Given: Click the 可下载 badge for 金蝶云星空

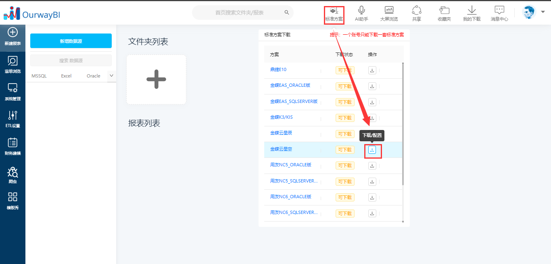Looking at the screenshot, I should point(345,150).
